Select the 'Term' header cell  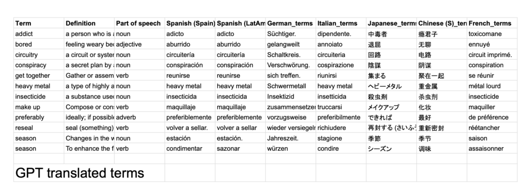(39, 23)
